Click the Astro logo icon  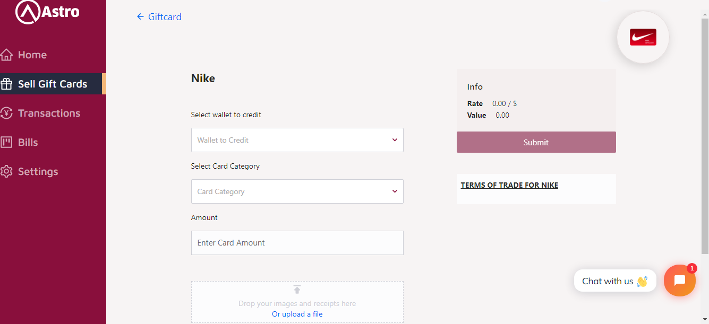(29, 12)
